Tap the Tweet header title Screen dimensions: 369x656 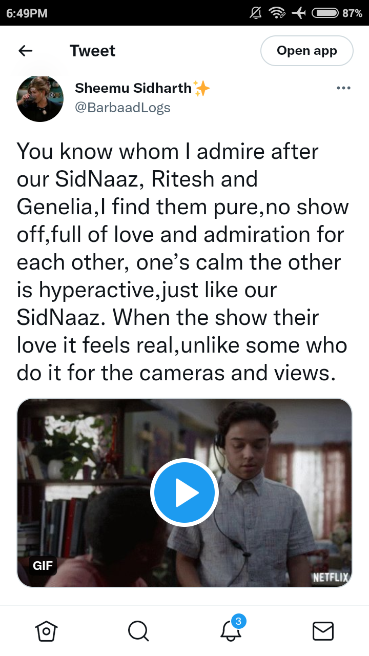point(92,51)
